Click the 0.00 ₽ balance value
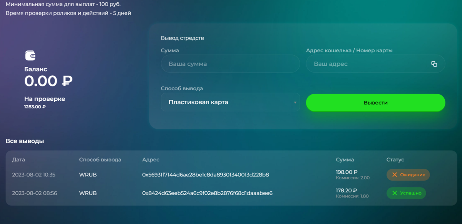This screenshot has height=224, width=462. pos(49,81)
